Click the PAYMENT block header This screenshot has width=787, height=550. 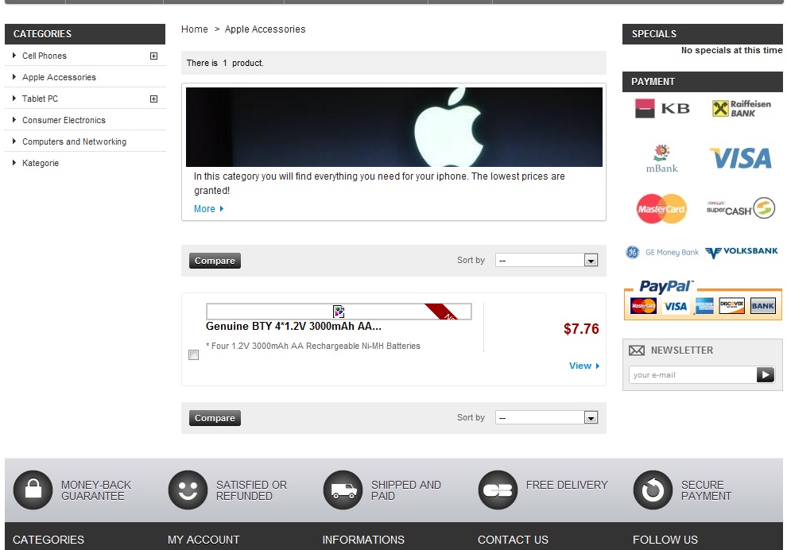point(703,82)
